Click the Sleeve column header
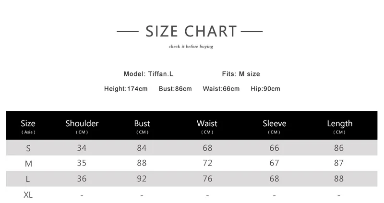This screenshot has height=203, width=384. pos(274,126)
